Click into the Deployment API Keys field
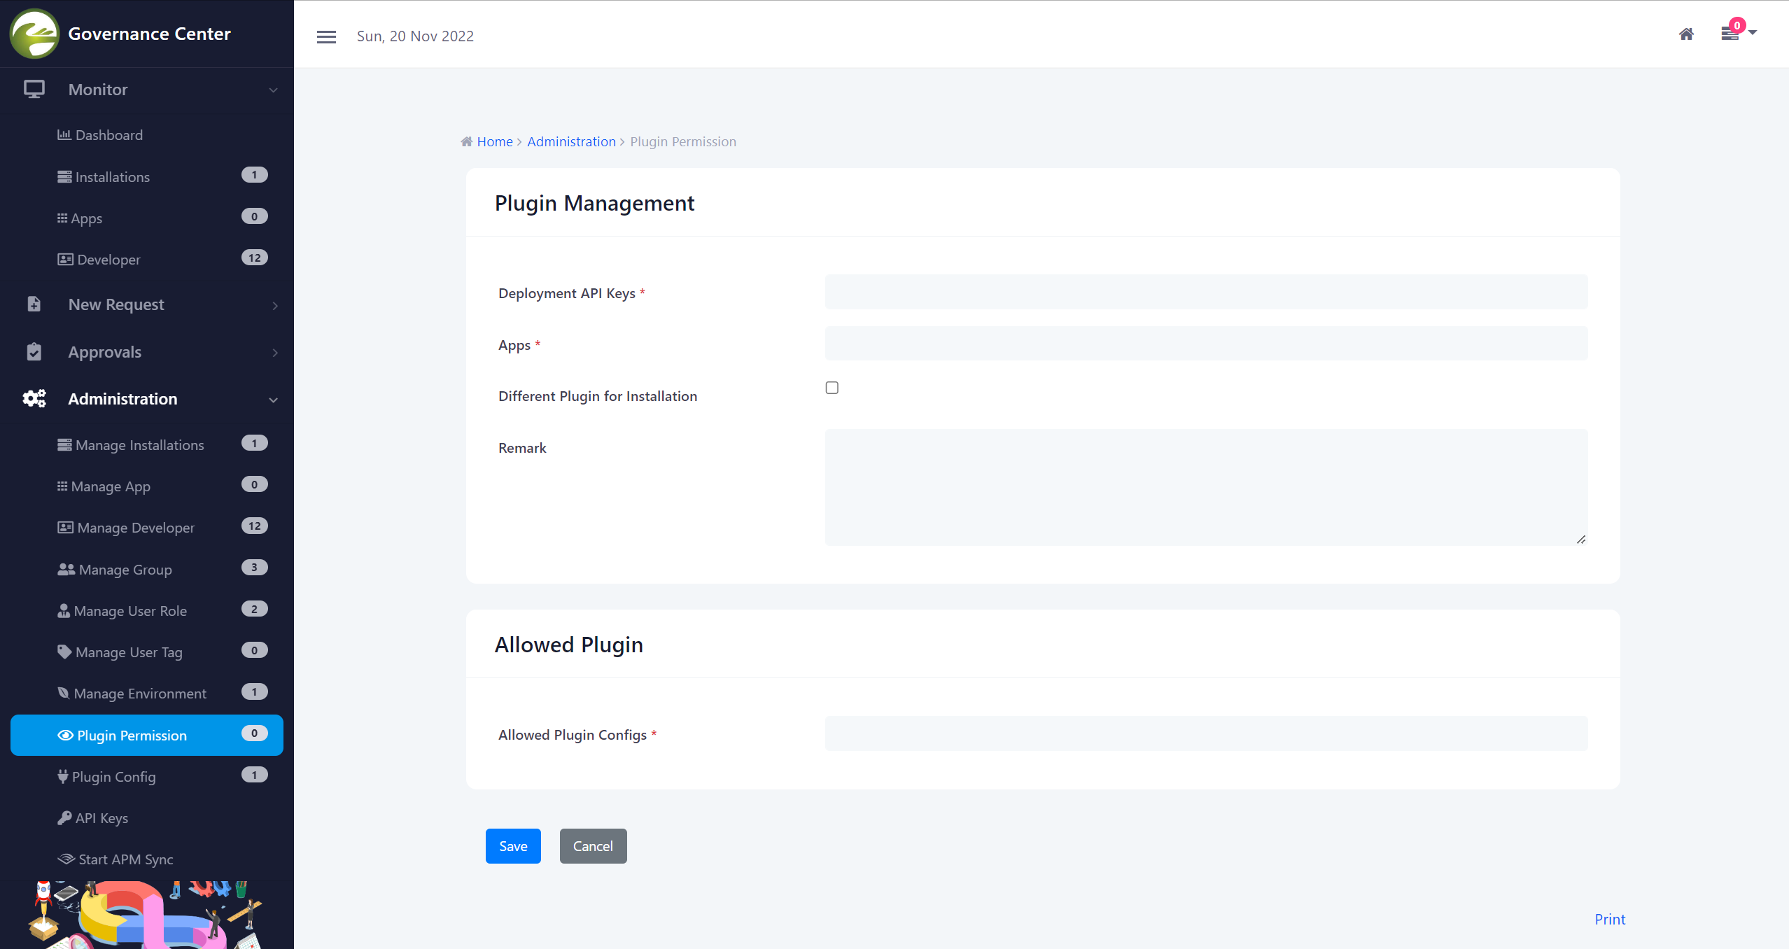 (x=1206, y=293)
